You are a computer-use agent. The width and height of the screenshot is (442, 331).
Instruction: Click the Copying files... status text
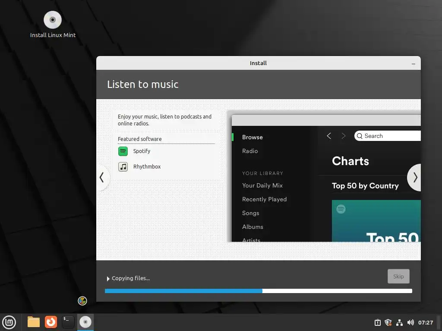131,278
